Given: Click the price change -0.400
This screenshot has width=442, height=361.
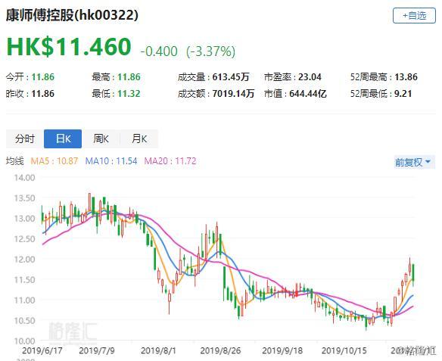Looking at the screenshot, I should click(159, 51).
